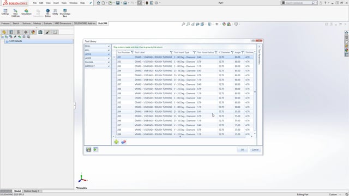Start a New CAM Job

coord(15,13)
